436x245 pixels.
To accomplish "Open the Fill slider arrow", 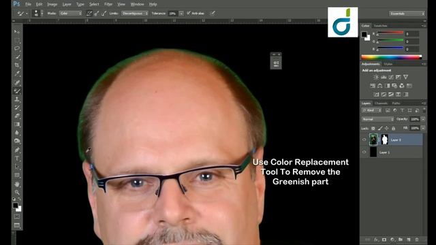I will pyautogui.click(x=423, y=128).
